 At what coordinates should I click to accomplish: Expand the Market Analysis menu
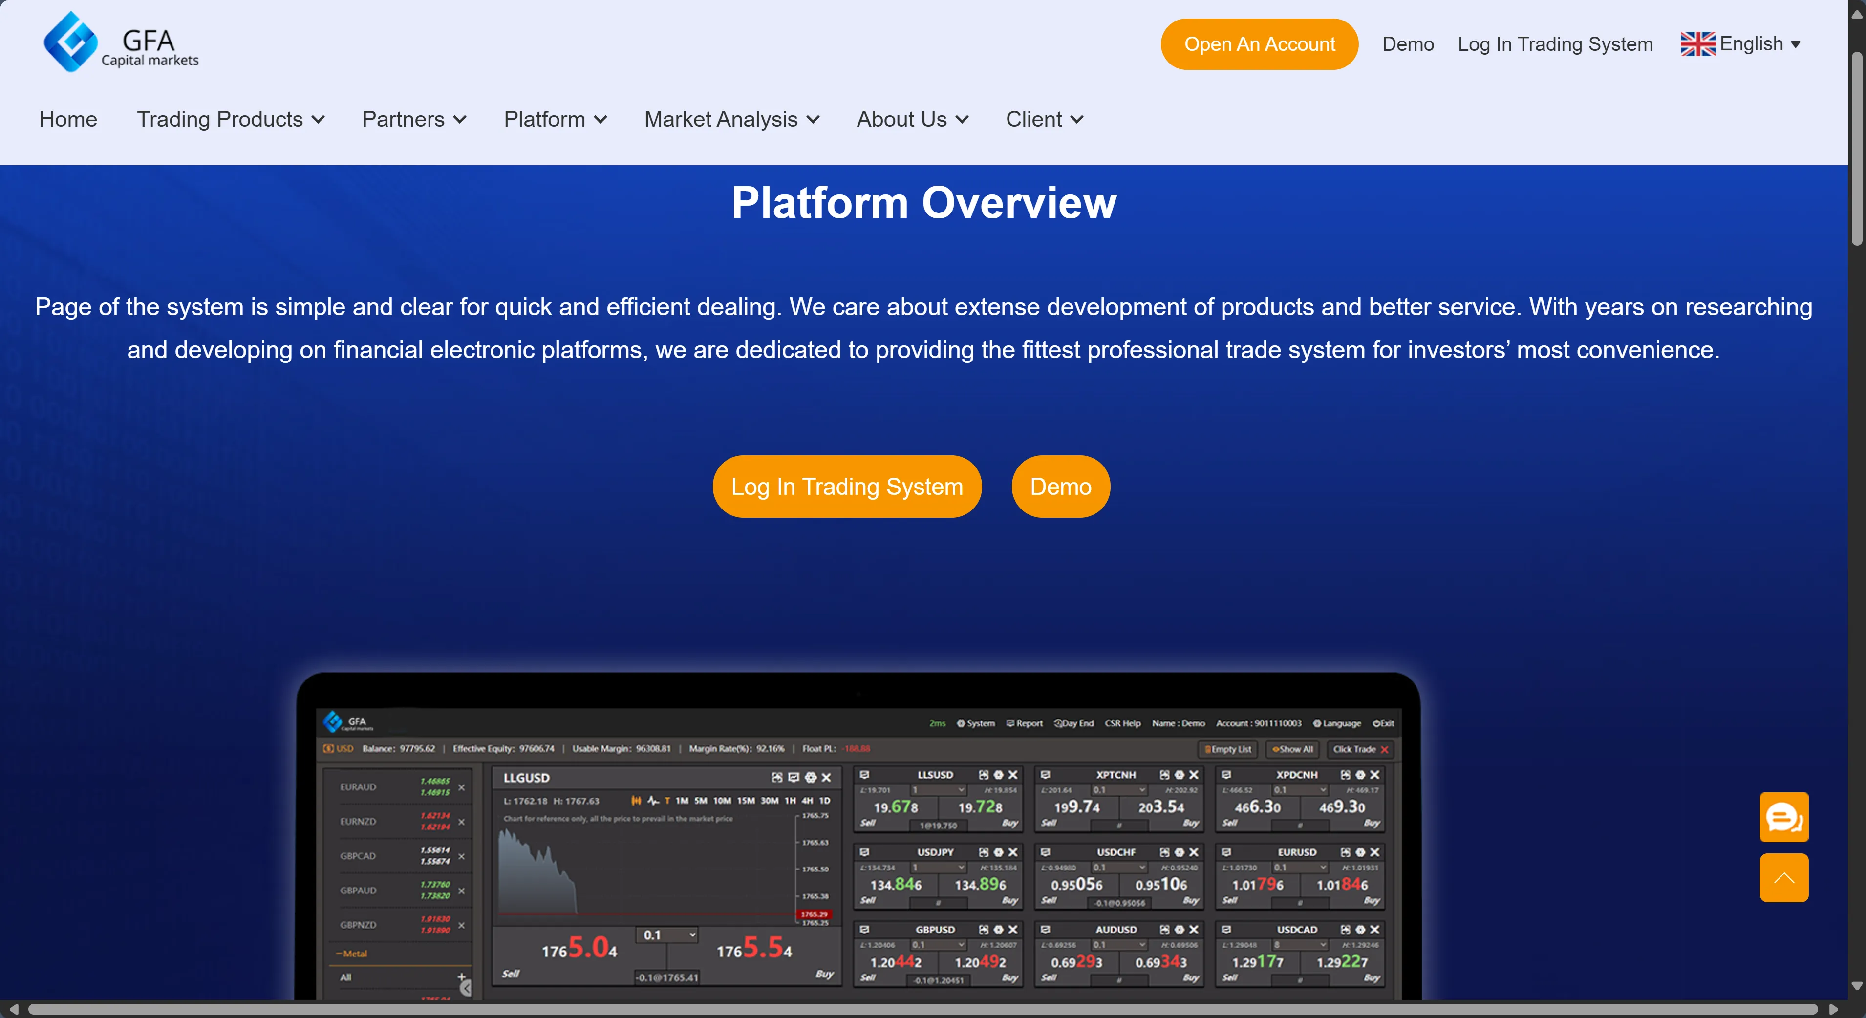pos(731,119)
